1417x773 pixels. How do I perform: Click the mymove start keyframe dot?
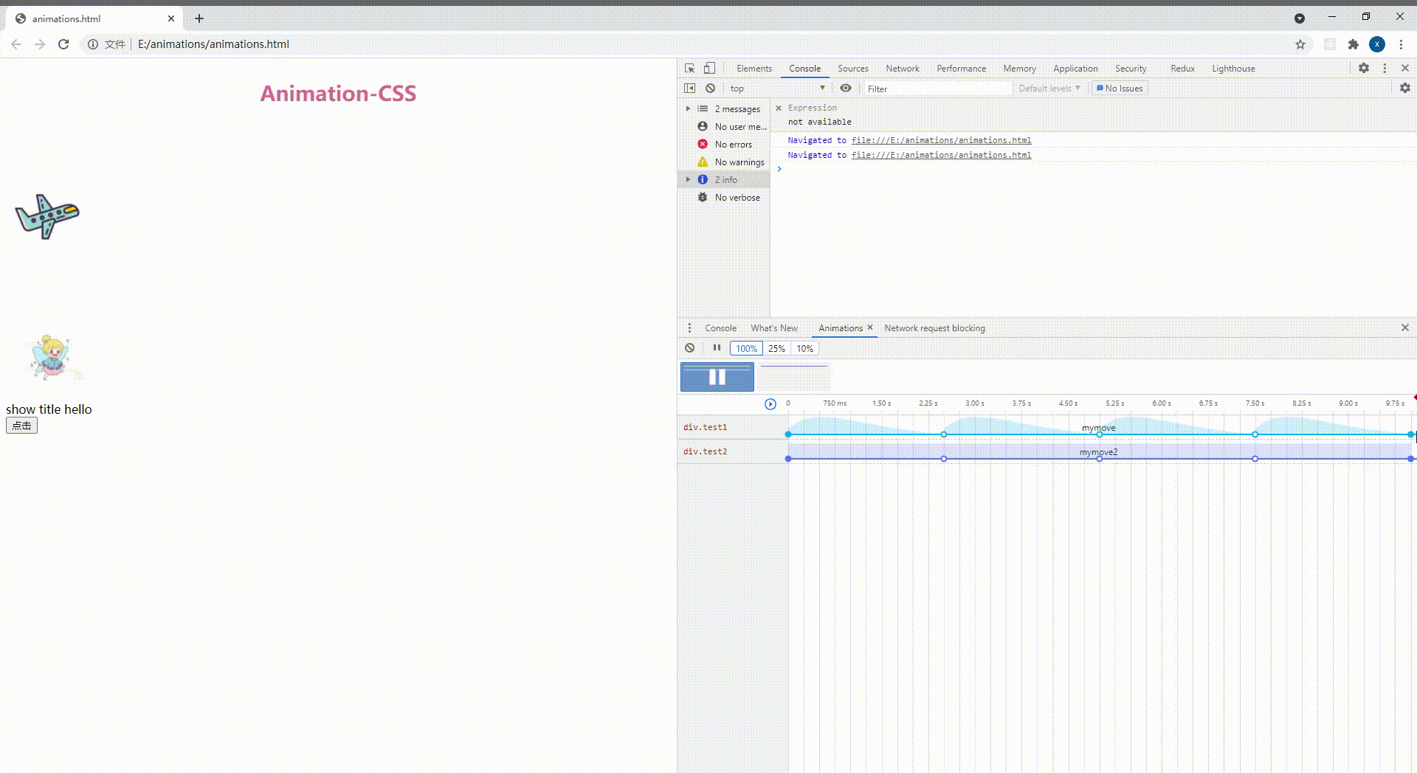pos(788,434)
